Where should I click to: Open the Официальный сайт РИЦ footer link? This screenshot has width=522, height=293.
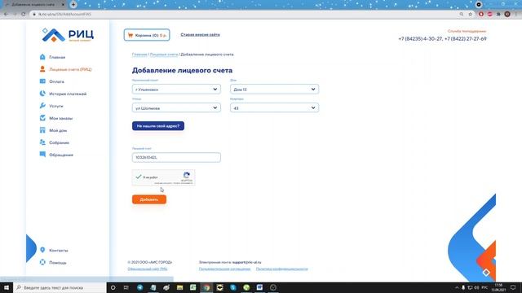coord(148,269)
